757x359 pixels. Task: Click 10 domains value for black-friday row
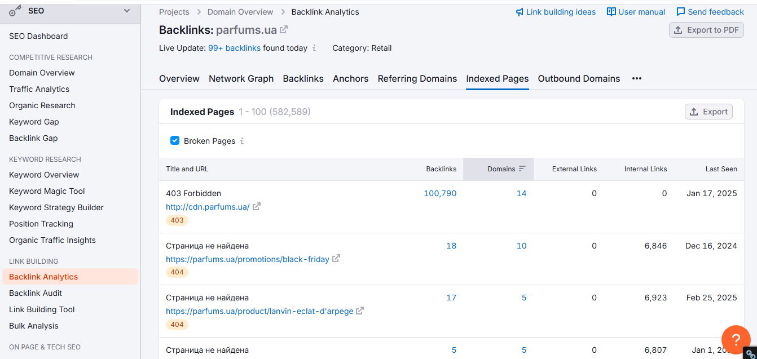(521, 246)
